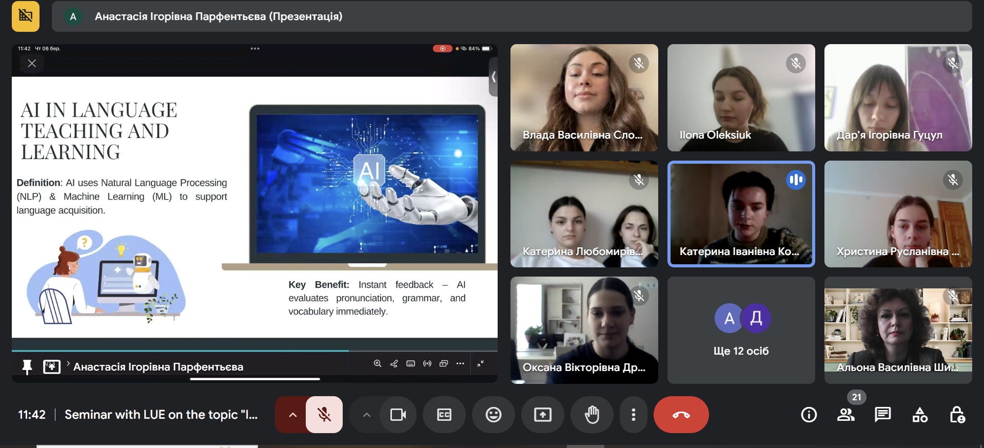The image size is (984, 448).
Task: Expand audio settings arrow next to microphone
Action: tap(292, 415)
